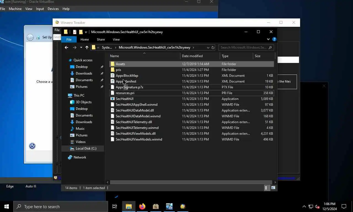353x212 pixels.
Task: Select the AppxBlockMap XML file
Action: tap(192, 76)
